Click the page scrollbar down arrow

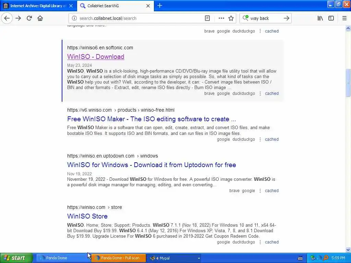348,250
